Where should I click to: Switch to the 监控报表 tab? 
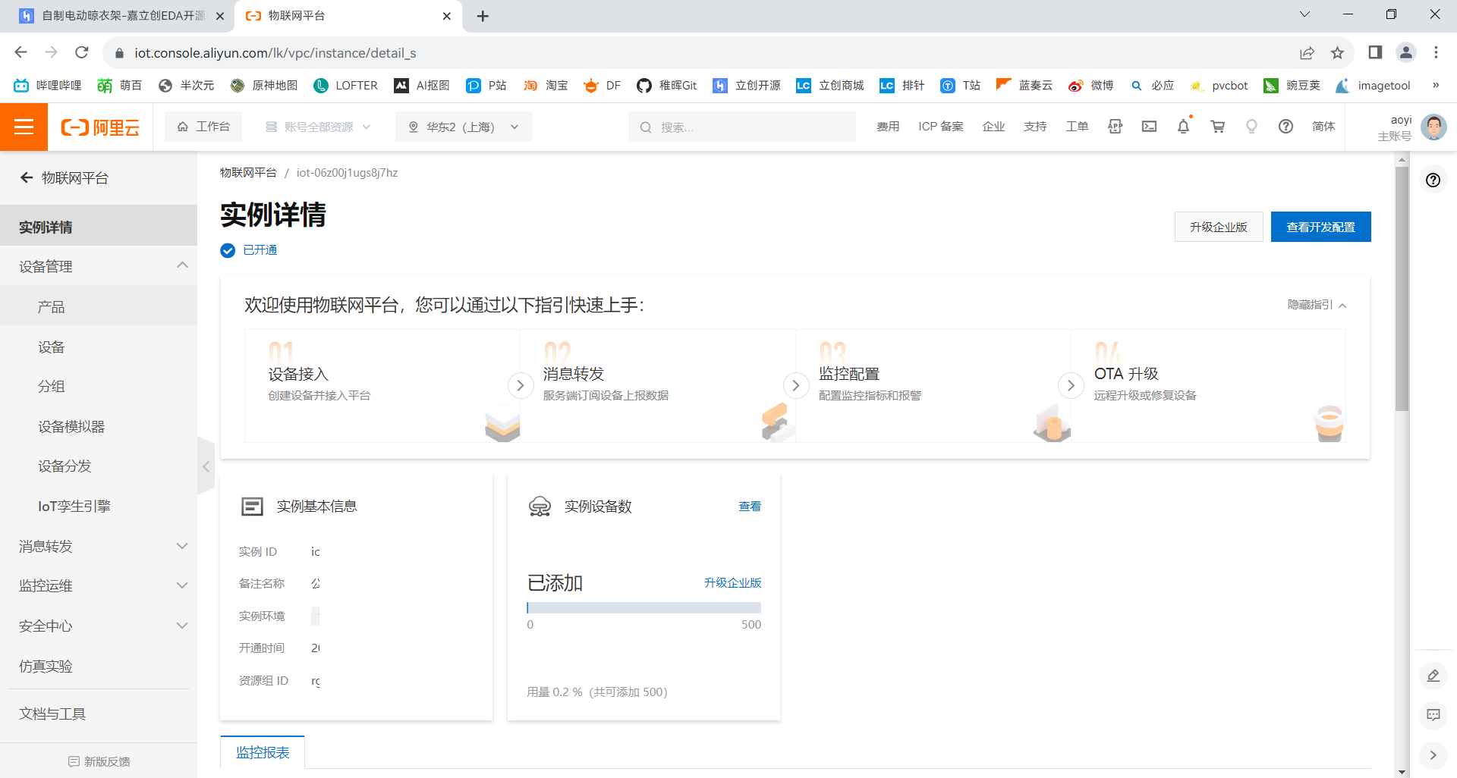[x=261, y=752]
